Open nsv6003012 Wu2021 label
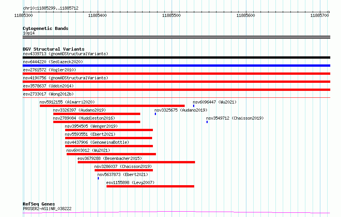Viewport: 341px width, 217px height. click(x=88, y=150)
